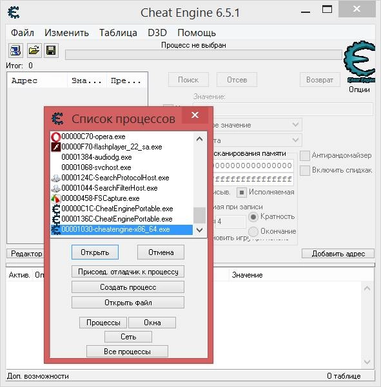Click the Cheat Engine logo for options
The image size is (381, 387).
[x=360, y=62]
